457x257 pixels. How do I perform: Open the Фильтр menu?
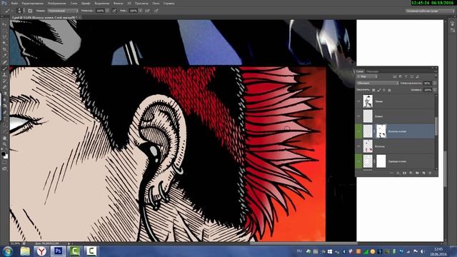click(118, 3)
